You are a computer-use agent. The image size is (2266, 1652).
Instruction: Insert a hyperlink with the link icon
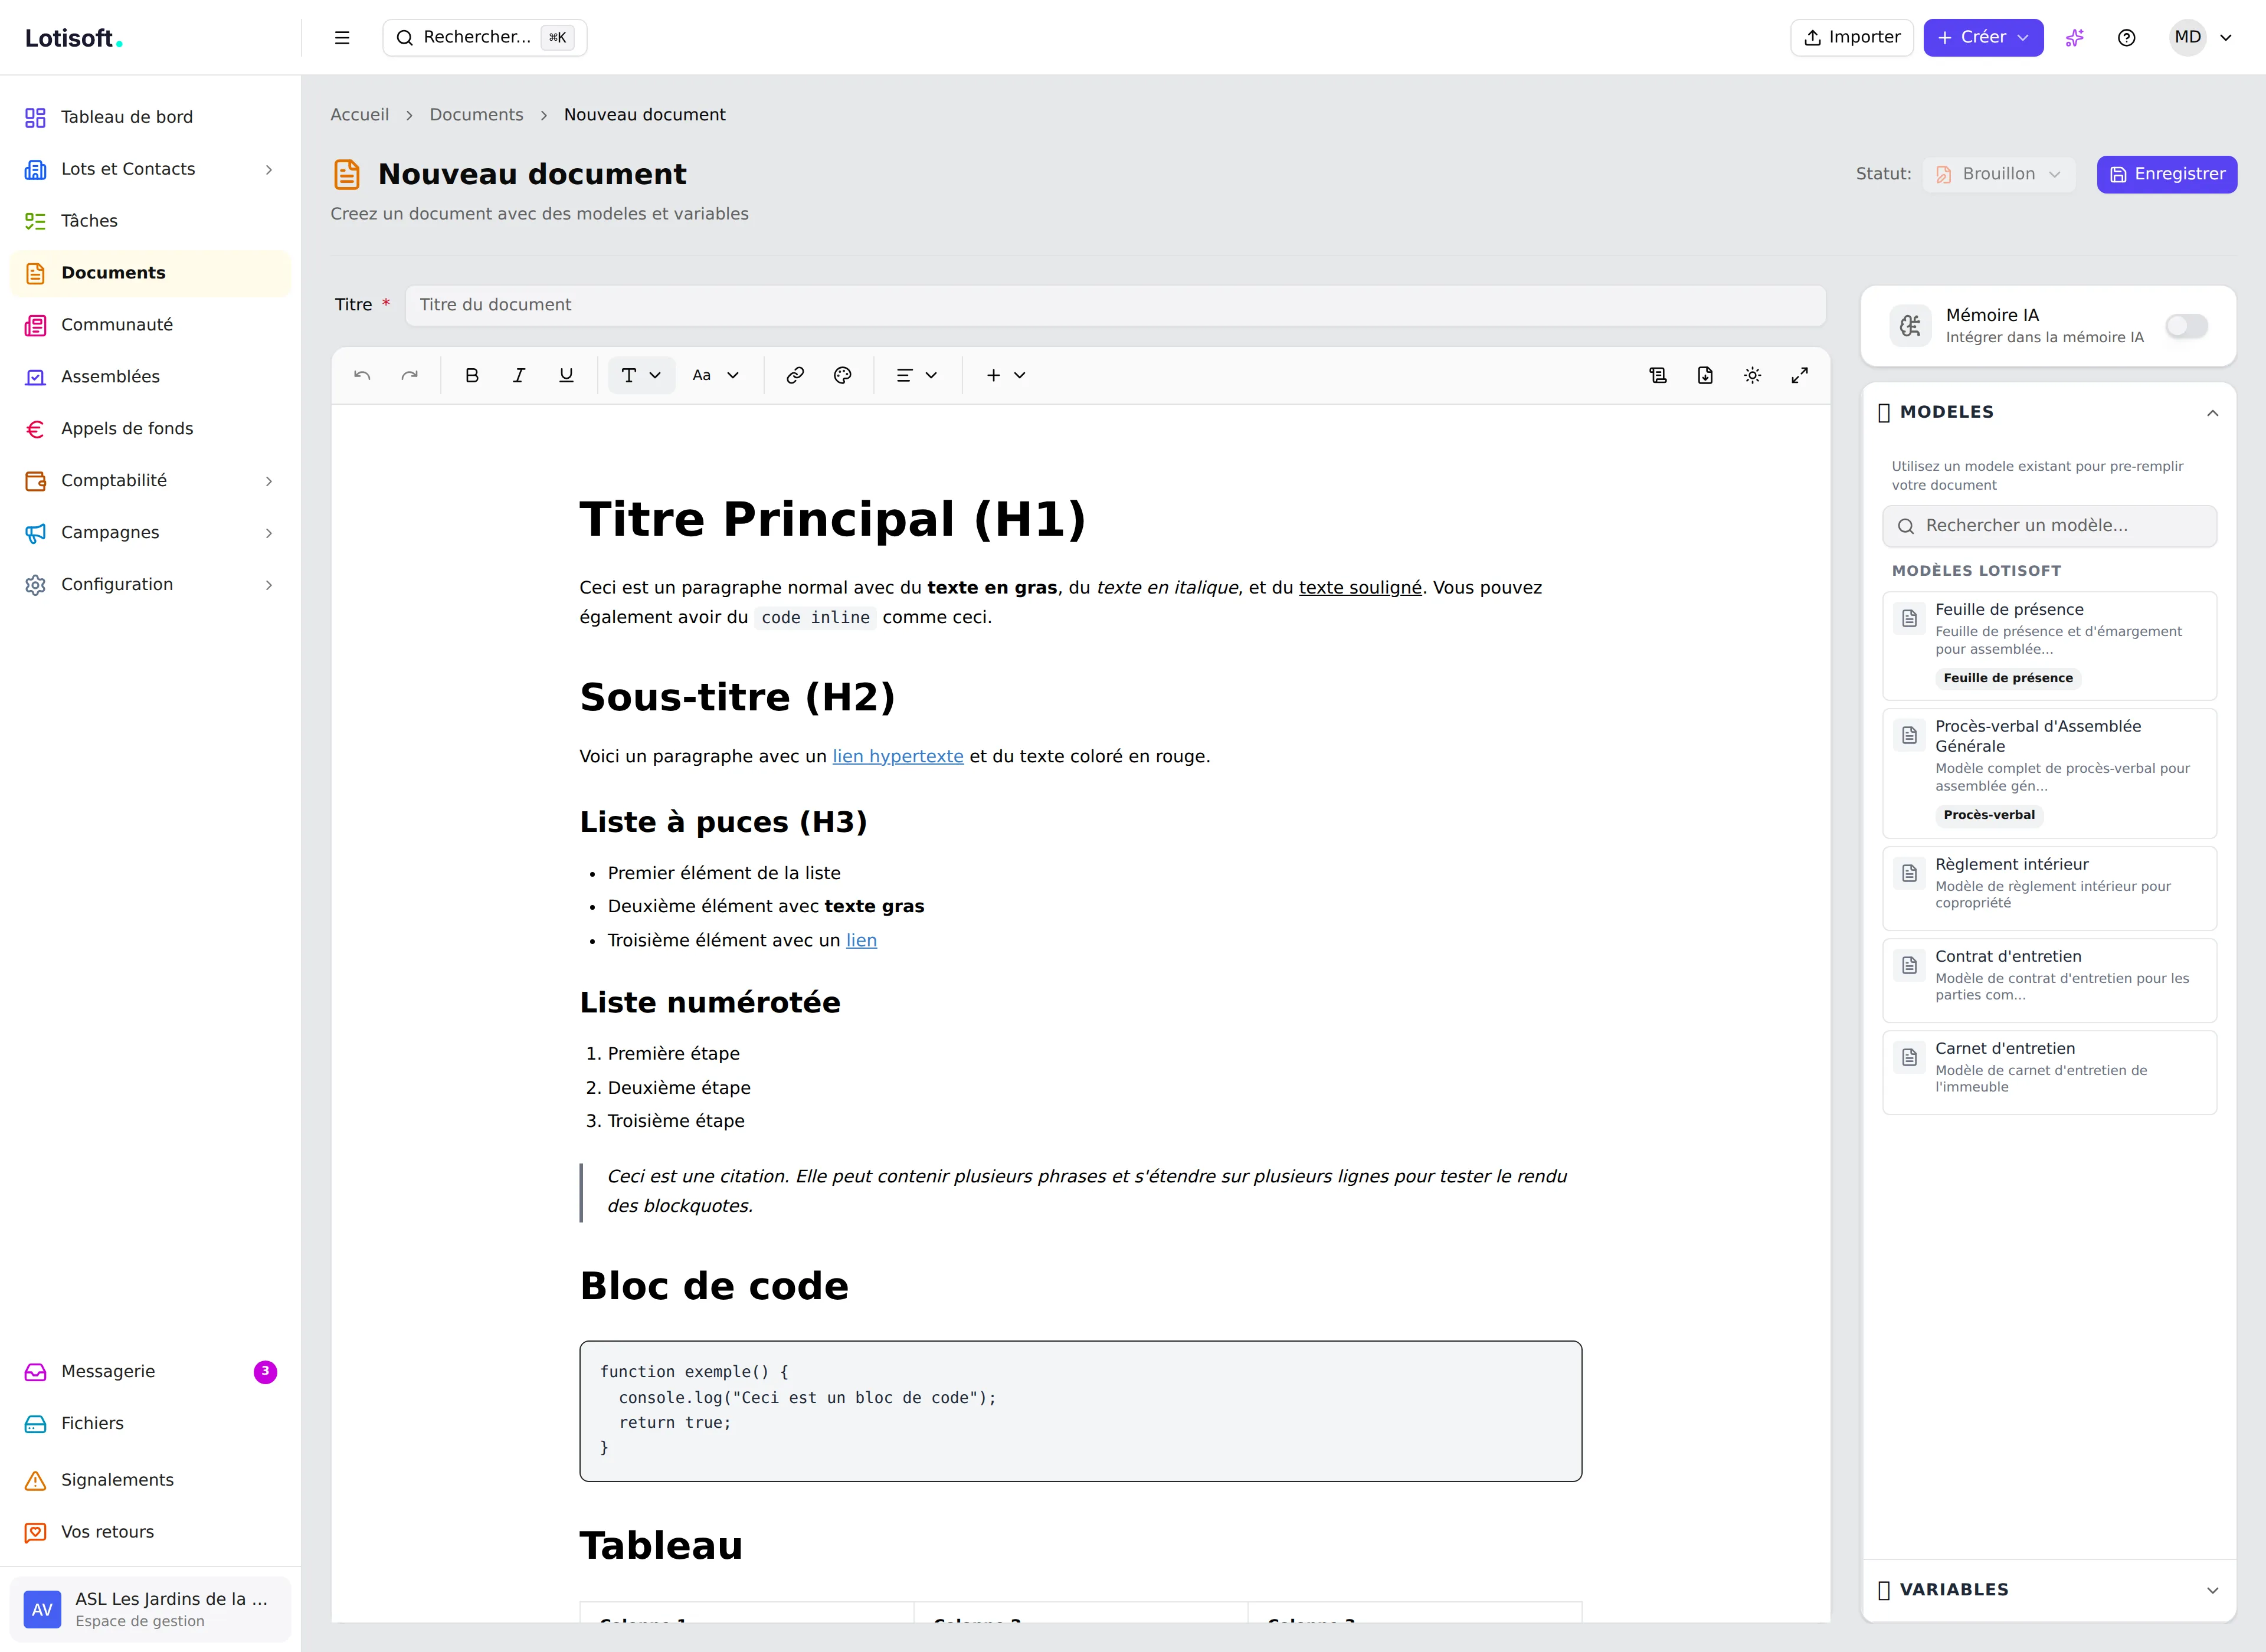pos(795,375)
